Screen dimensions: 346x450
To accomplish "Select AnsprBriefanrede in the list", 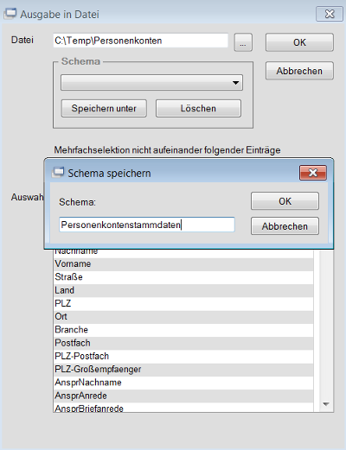I will point(183,408).
